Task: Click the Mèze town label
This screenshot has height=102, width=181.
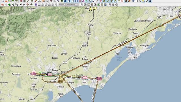Action: [118, 54]
